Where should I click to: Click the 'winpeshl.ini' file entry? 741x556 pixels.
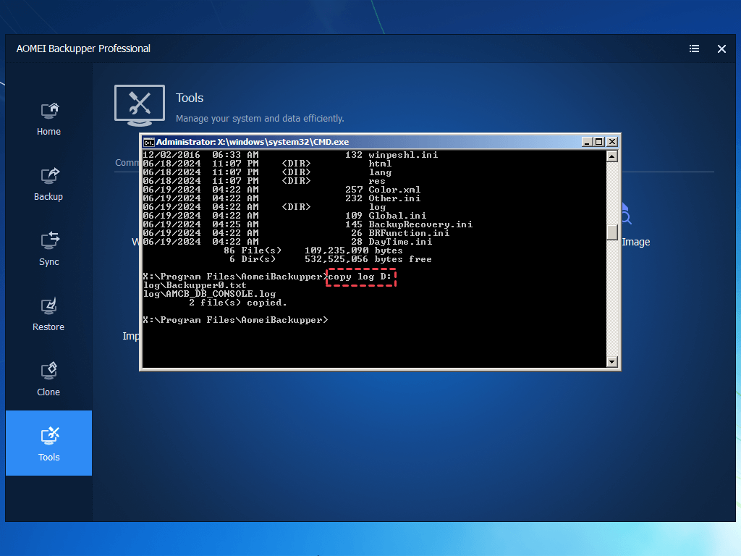(x=403, y=155)
